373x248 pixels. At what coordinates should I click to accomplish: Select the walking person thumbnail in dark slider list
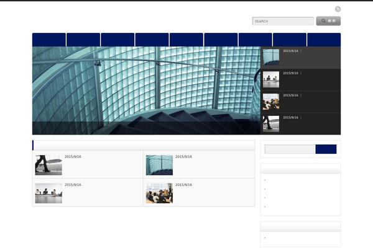[x=271, y=123]
